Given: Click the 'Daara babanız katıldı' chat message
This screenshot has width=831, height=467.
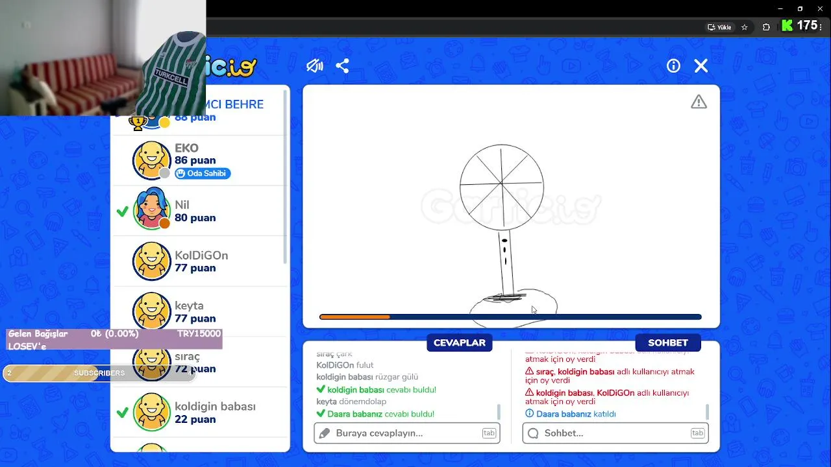Looking at the screenshot, I should point(571,414).
